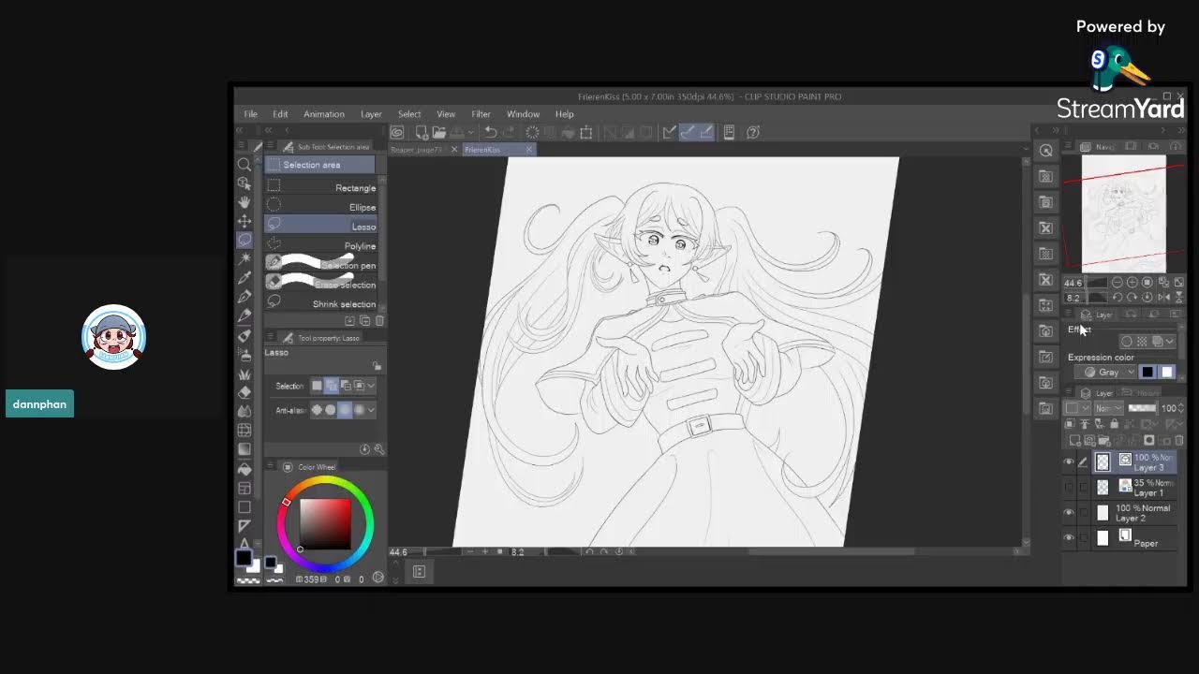
Task: Toggle the snap to special ruler button
Action: (705, 132)
